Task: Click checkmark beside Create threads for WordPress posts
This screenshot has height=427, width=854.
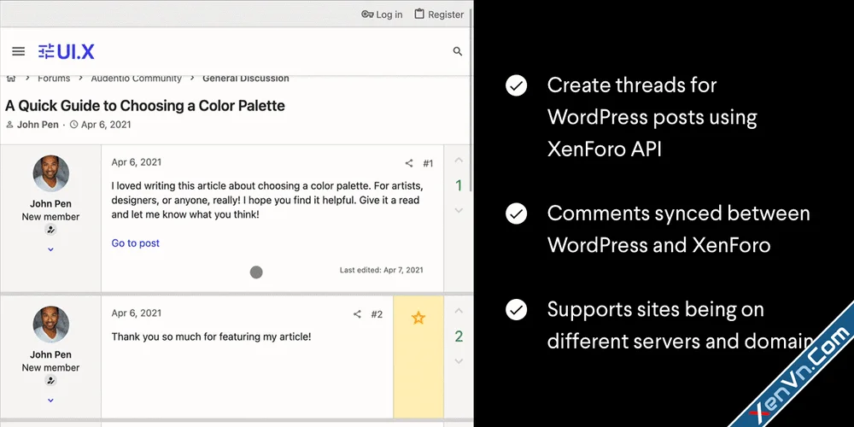Action: [517, 85]
